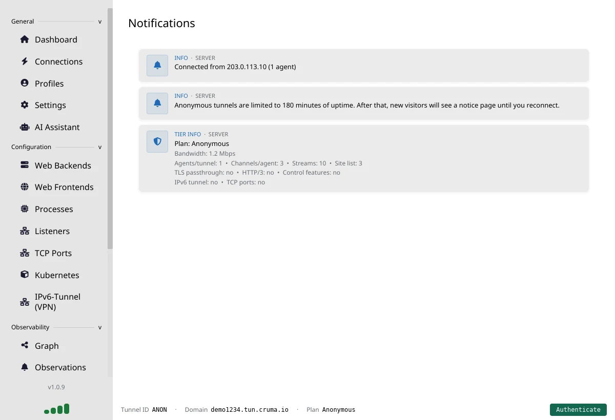Click the IPv6-Tunnel network icon
Image resolution: width=615 pixels, height=420 pixels.
click(x=25, y=302)
